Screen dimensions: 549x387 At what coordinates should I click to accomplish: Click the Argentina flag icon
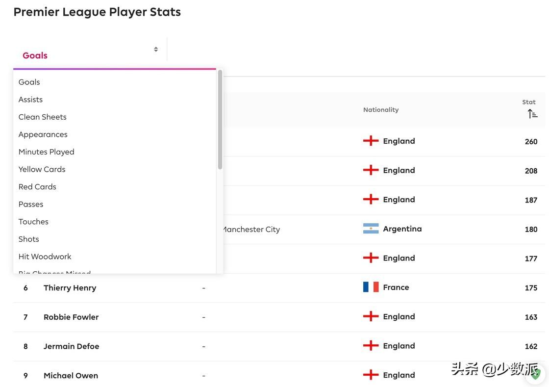click(371, 229)
